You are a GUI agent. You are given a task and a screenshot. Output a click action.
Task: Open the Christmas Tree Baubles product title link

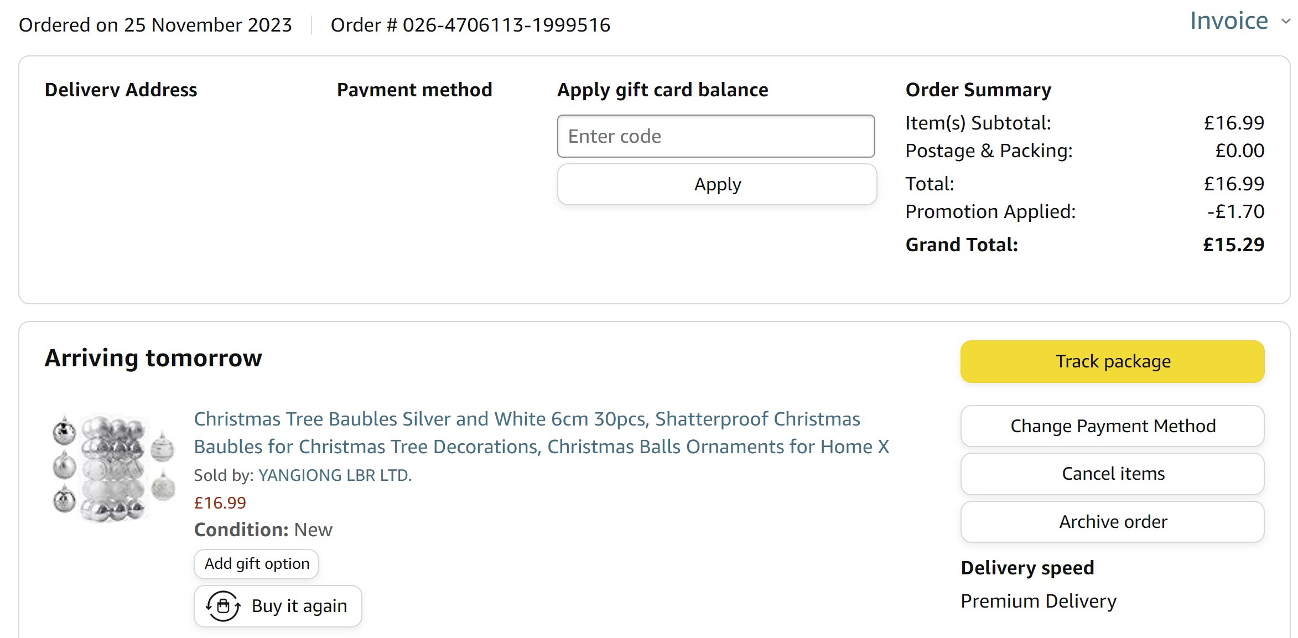pos(541,433)
